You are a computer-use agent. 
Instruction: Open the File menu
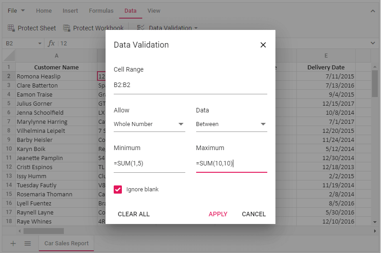16,11
